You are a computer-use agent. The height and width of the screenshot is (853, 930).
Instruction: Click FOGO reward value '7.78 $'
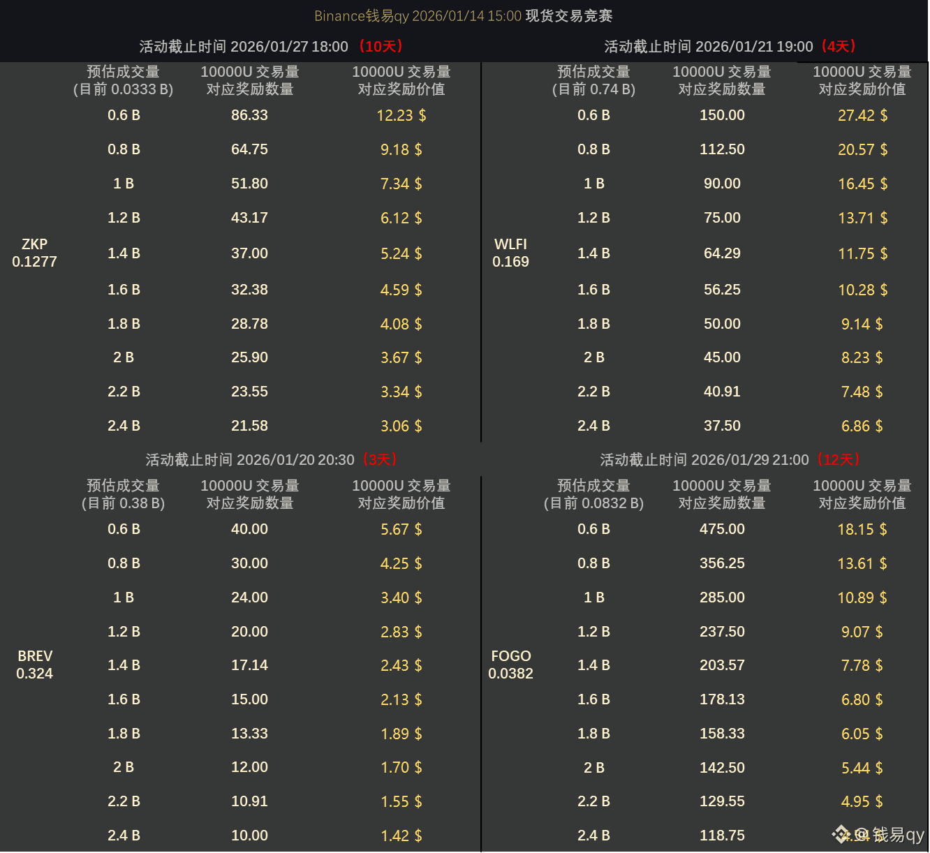click(x=862, y=665)
